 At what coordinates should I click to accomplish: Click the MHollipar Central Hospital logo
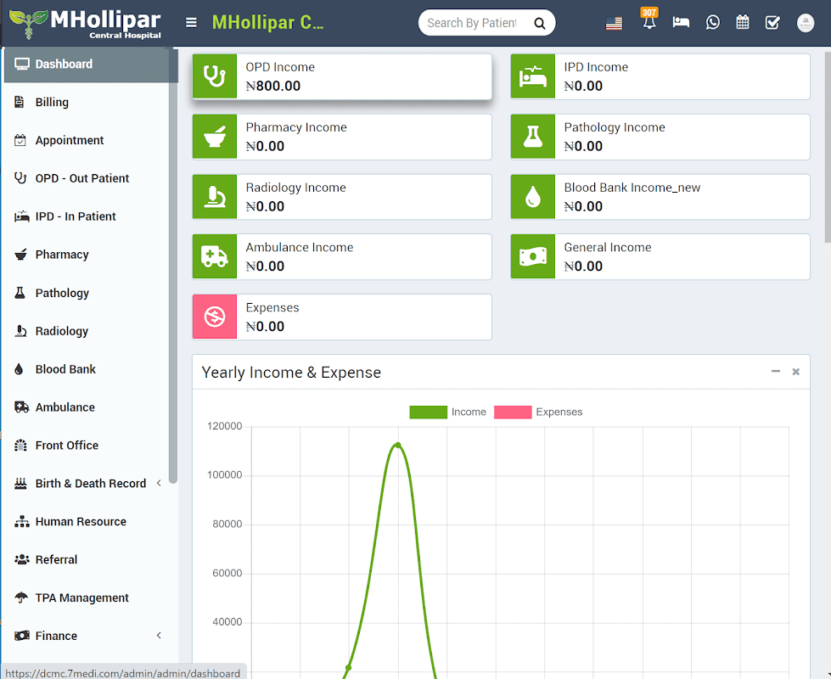[x=87, y=23]
